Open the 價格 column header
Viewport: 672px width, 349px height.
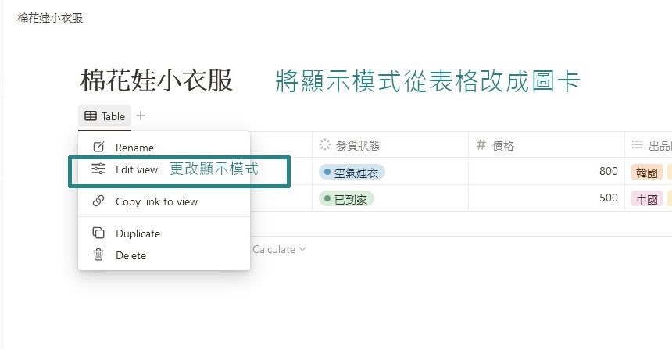point(546,145)
